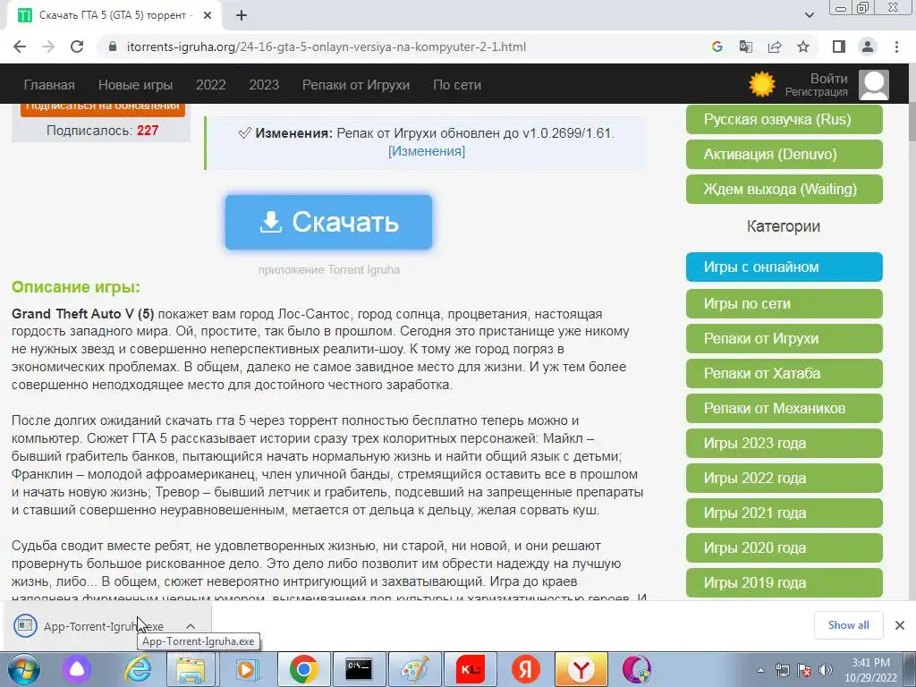This screenshot has height=687, width=916.
Task: Open Chrome side panel
Action: coord(839,47)
